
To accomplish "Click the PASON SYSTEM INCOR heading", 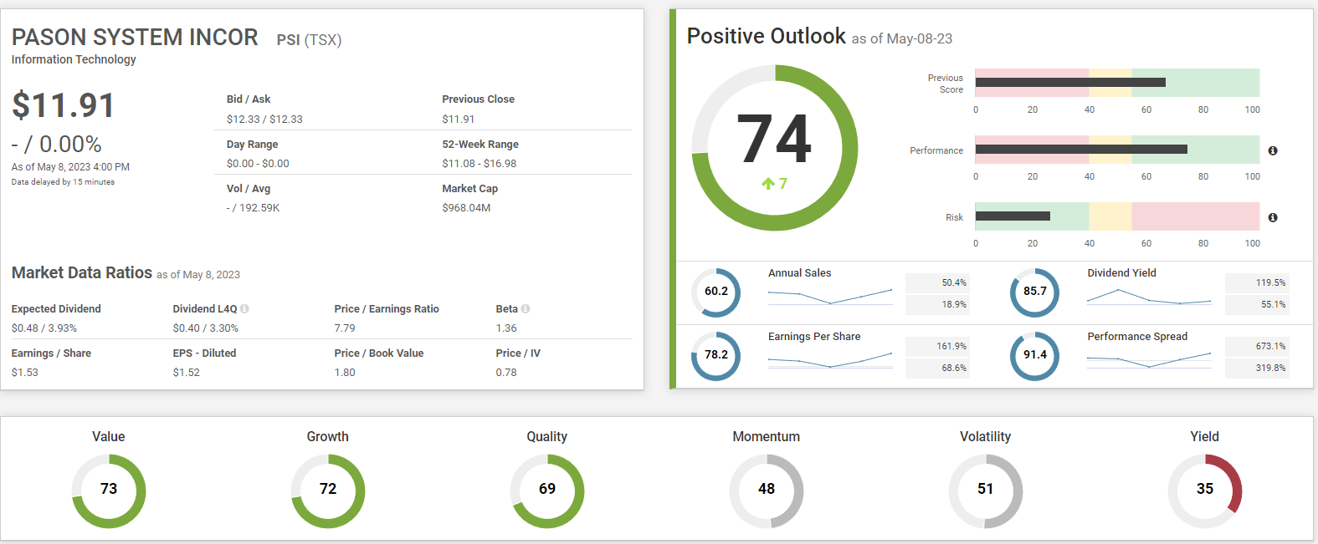I will pyautogui.click(x=135, y=38).
